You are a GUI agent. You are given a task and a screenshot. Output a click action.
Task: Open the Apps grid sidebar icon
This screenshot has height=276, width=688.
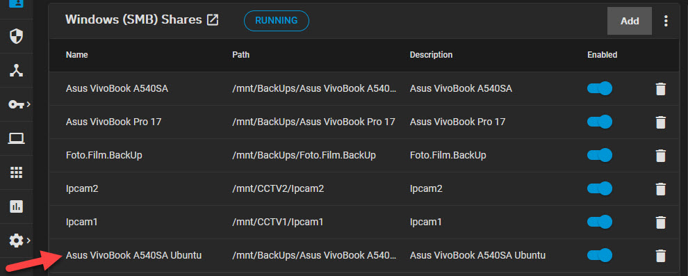tap(16, 172)
